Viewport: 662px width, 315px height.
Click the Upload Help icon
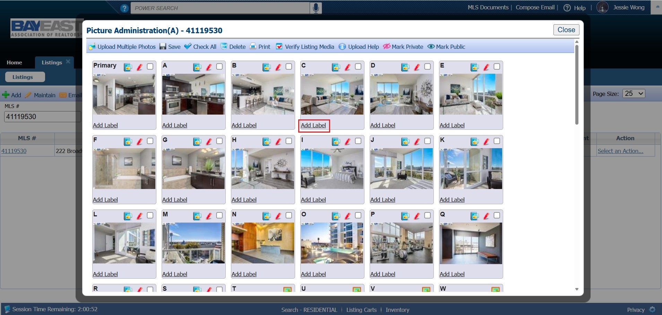342,46
